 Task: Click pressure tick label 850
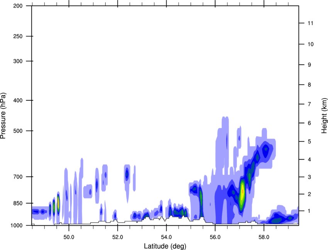pyautogui.click(x=18, y=203)
